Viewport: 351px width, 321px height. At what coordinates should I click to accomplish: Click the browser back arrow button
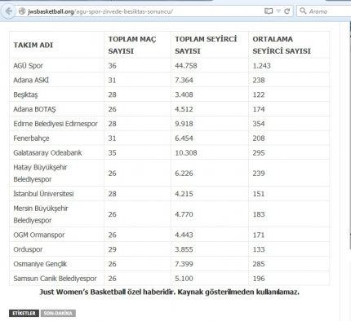[9, 11]
